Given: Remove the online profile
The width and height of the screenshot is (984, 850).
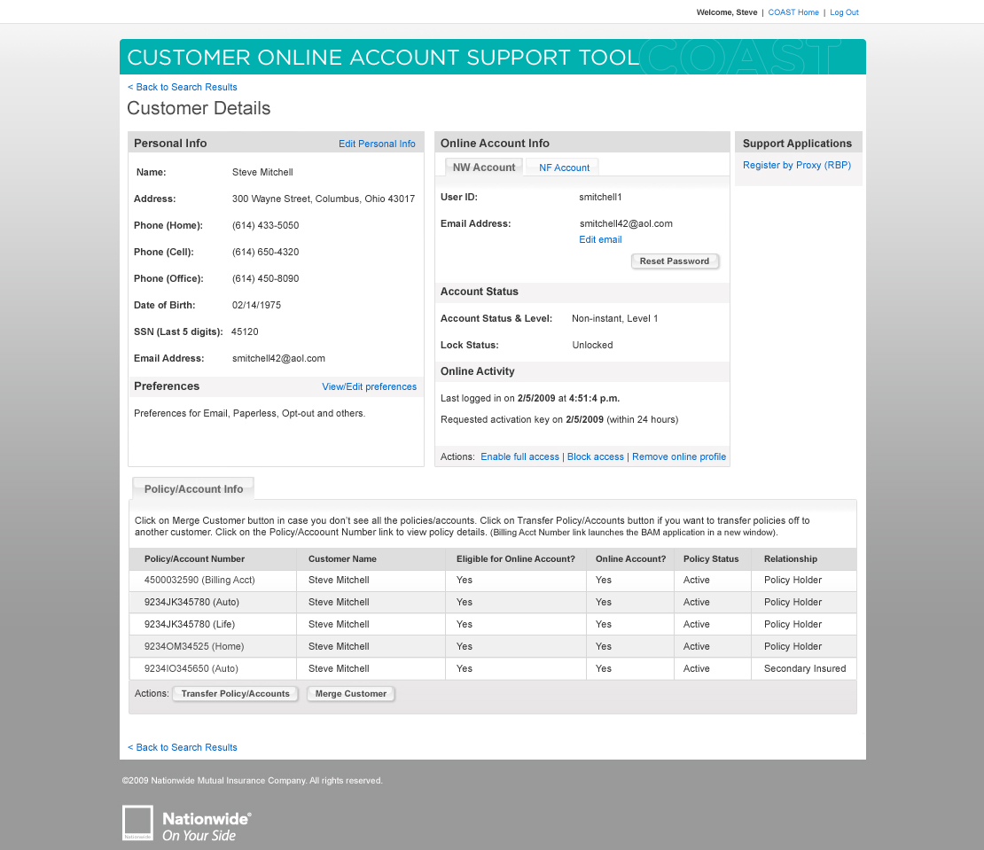Looking at the screenshot, I should (x=678, y=456).
